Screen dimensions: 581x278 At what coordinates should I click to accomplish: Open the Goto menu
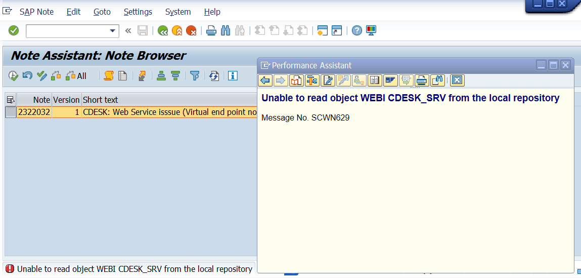click(x=102, y=12)
